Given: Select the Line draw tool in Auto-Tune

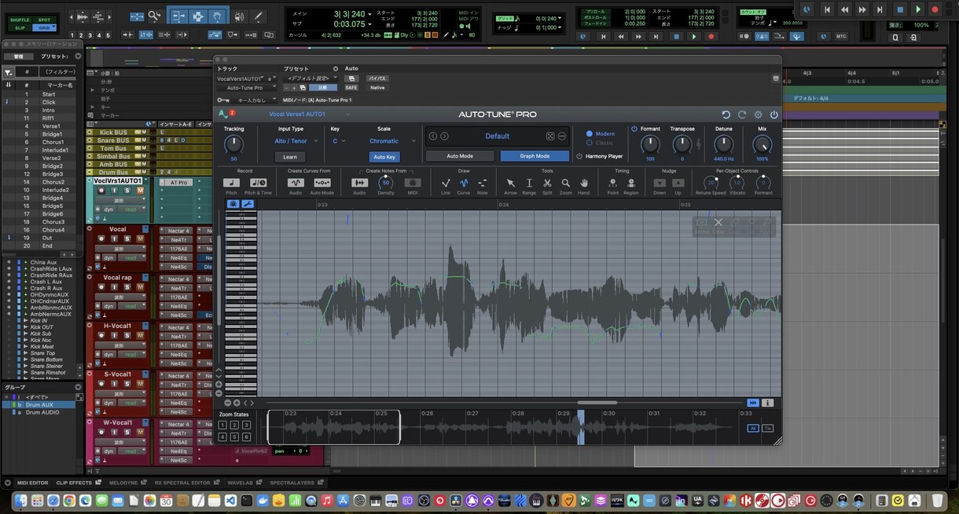Looking at the screenshot, I should (446, 183).
